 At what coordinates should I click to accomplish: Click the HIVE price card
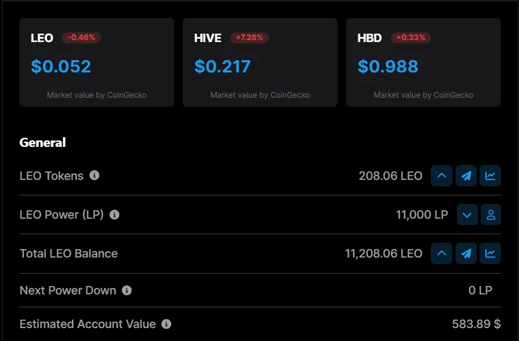[260, 63]
